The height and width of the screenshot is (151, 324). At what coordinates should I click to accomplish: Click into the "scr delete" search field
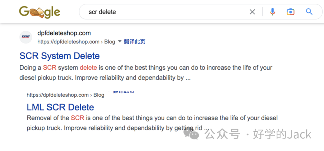(x=165, y=12)
